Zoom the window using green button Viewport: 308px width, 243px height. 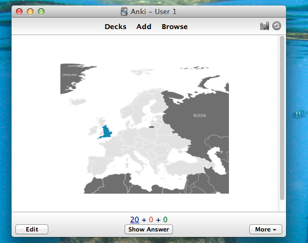point(41,12)
